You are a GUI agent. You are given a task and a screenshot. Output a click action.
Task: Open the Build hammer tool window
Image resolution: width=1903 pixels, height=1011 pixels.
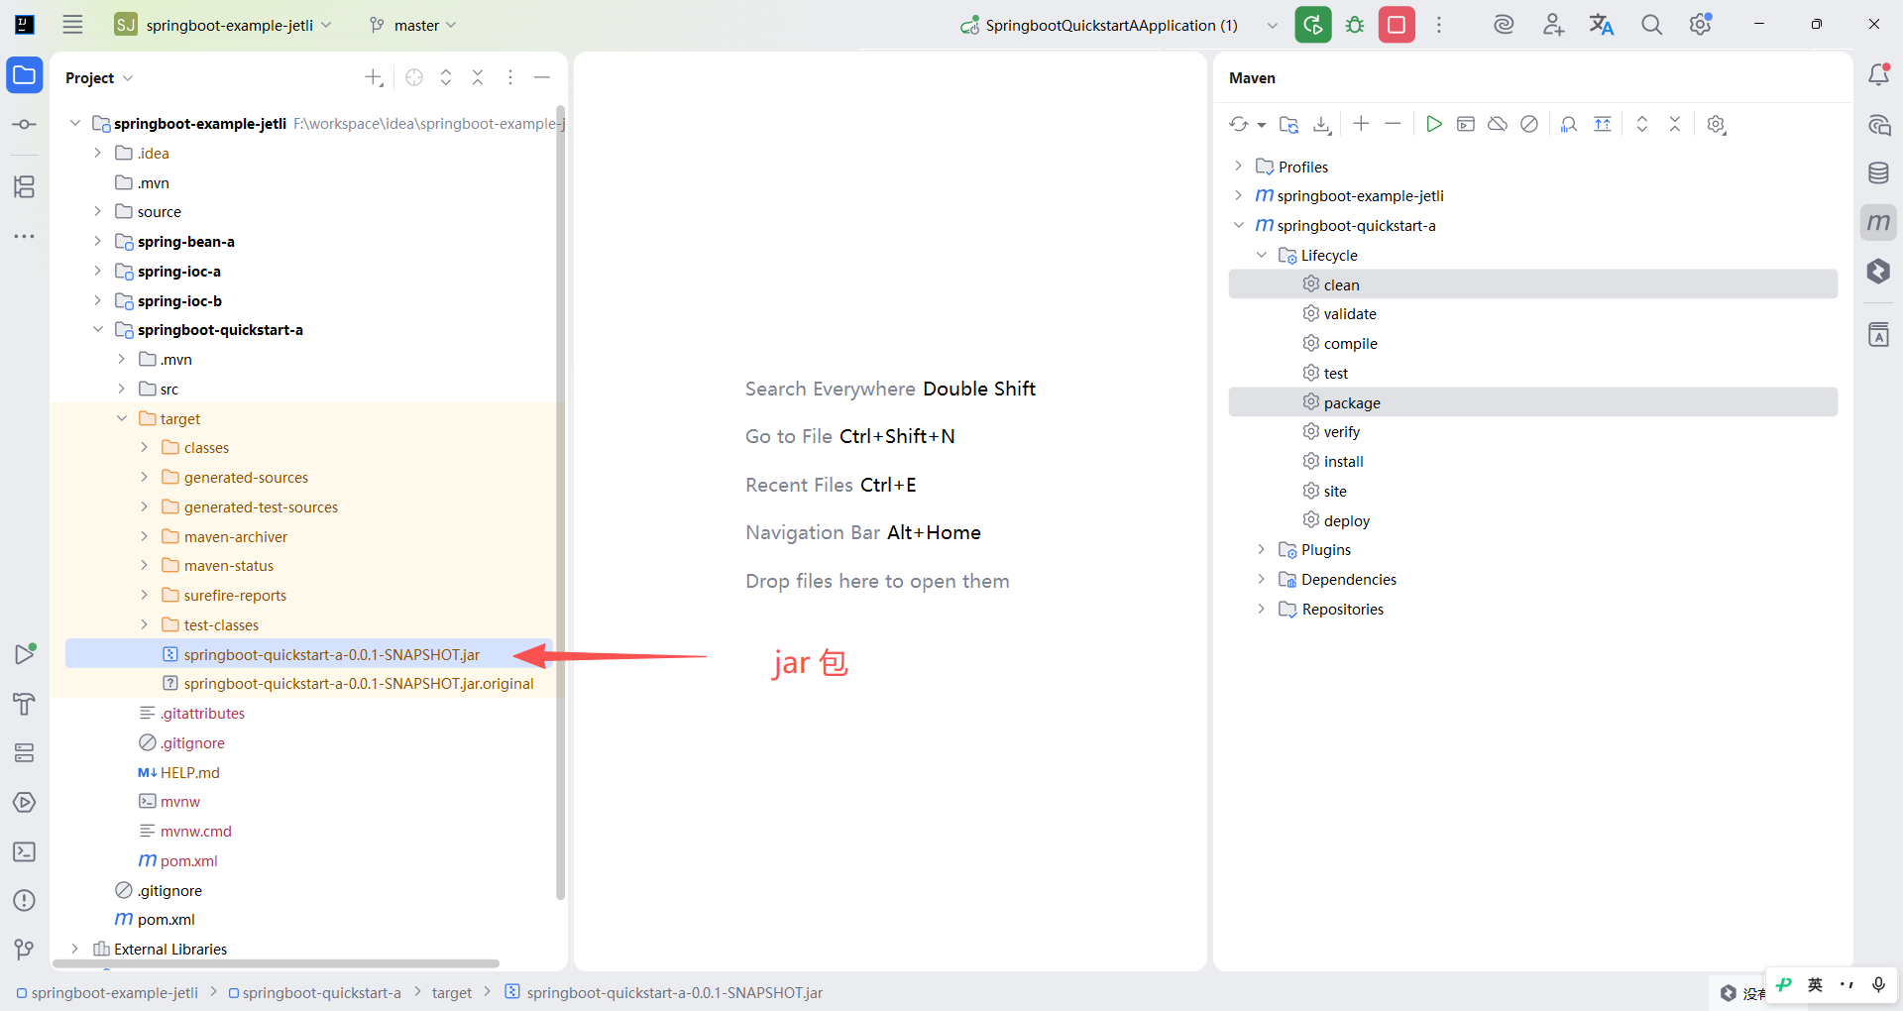(x=25, y=704)
